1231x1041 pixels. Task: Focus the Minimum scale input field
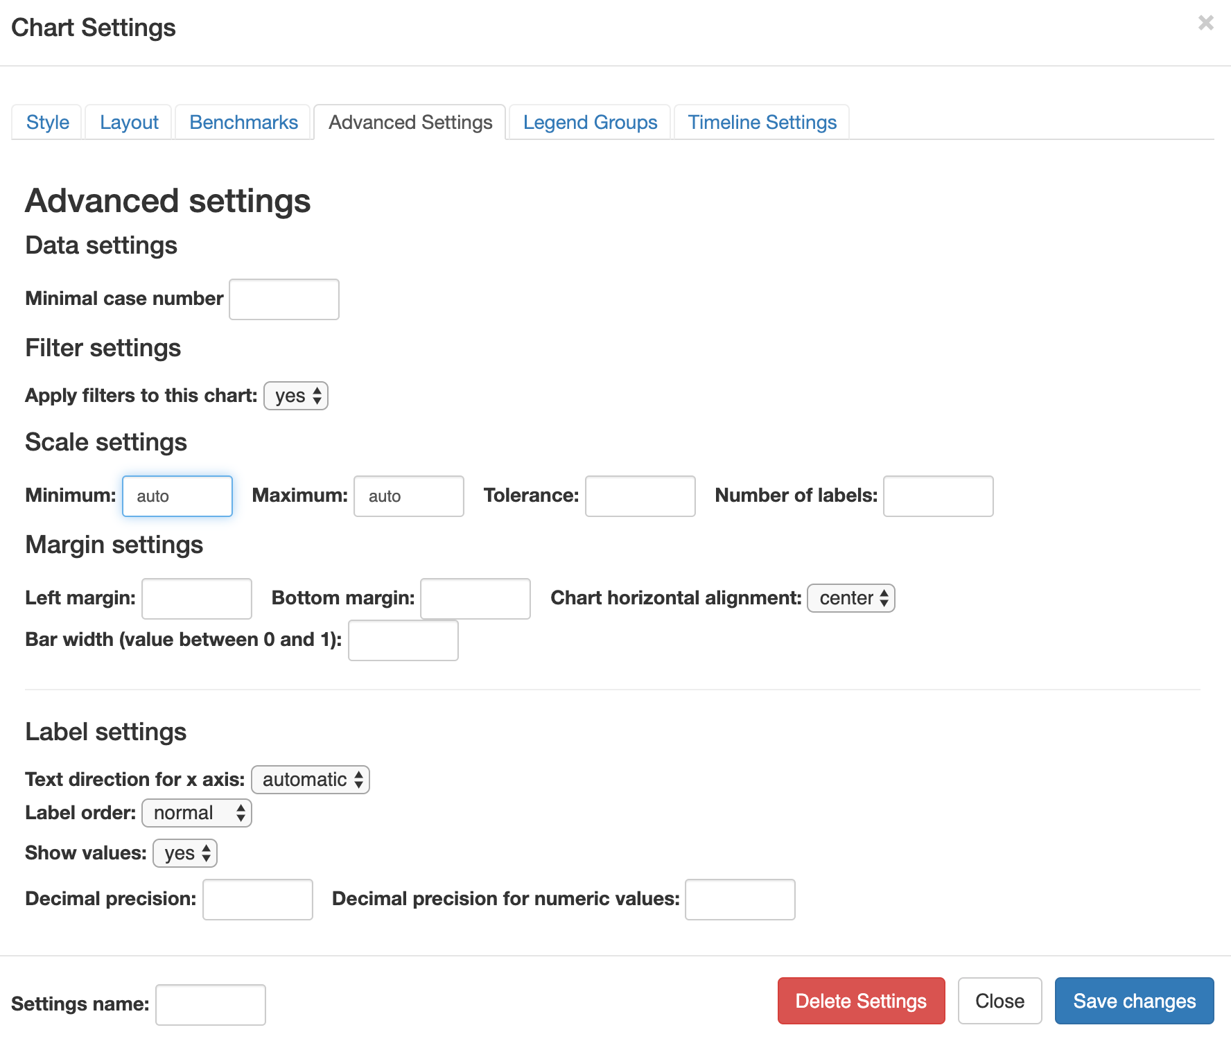[x=177, y=496]
